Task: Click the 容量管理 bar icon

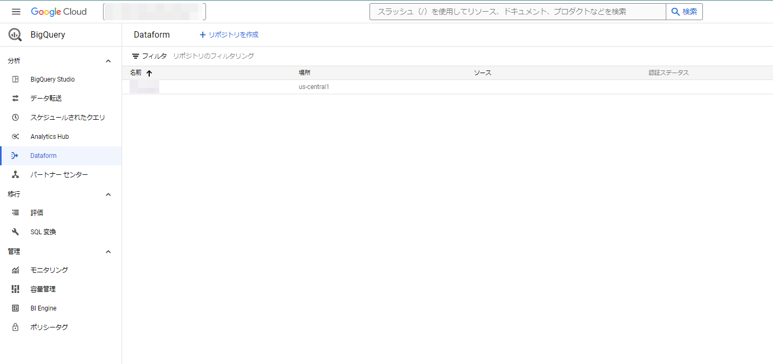Action: coord(15,289)
